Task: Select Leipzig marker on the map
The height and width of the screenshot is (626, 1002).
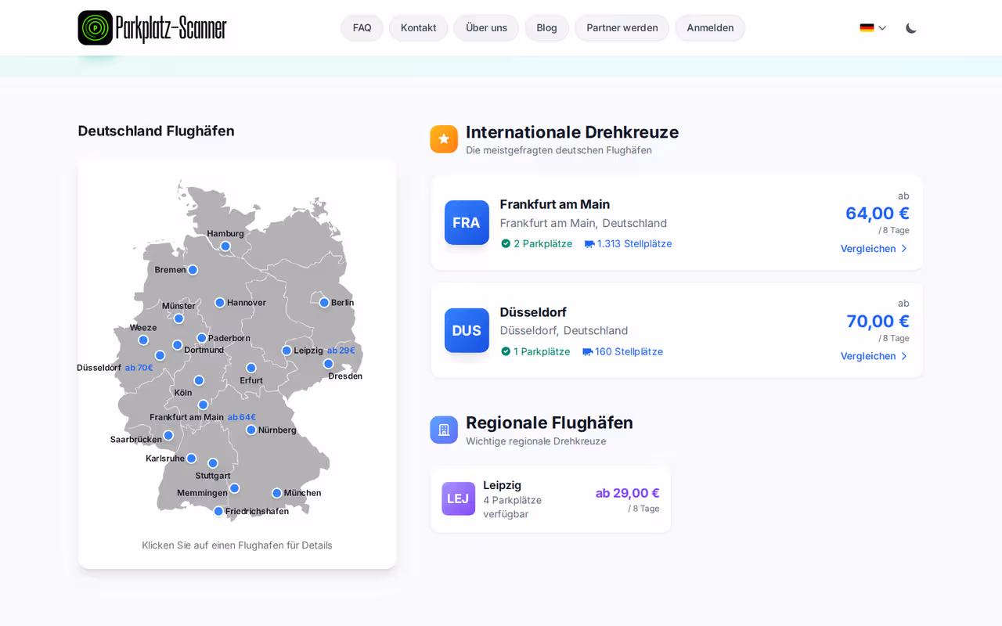Action: click(287, 351)
